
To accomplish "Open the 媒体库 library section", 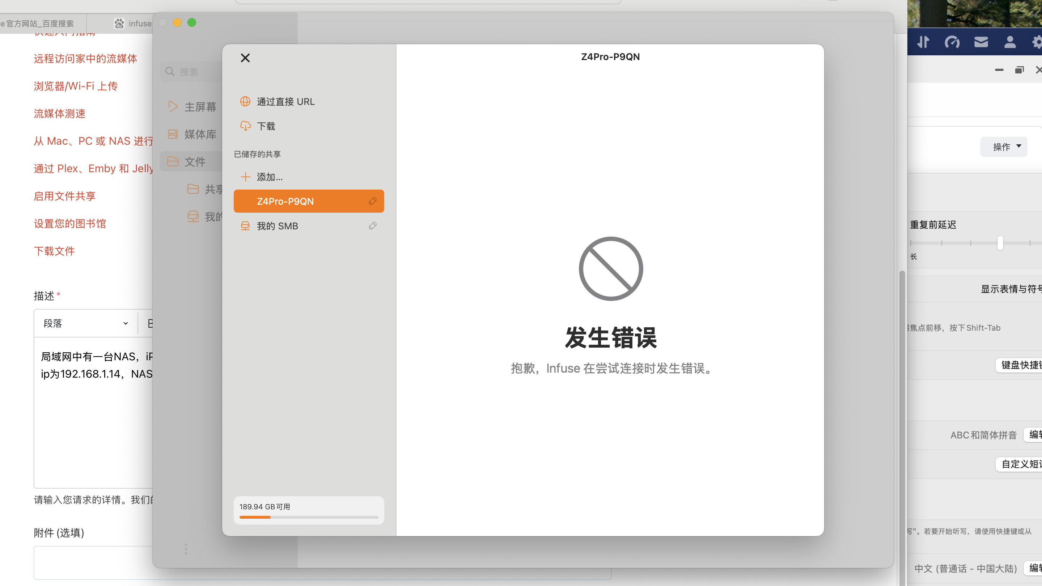I will point(200,134).
